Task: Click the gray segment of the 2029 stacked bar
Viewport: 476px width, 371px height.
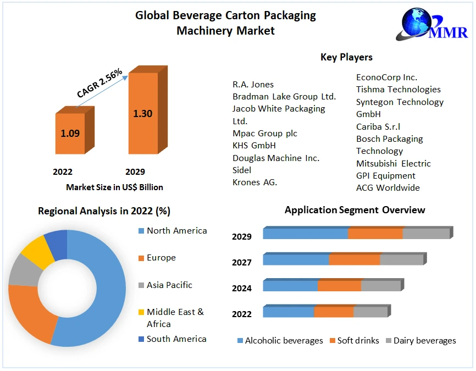Action: pos(426,234)
